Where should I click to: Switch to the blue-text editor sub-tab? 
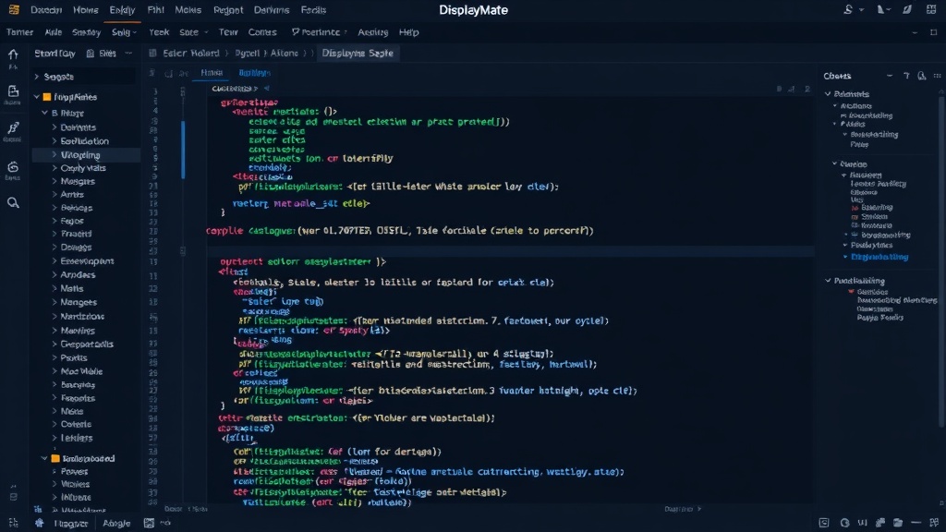(255, 72)
